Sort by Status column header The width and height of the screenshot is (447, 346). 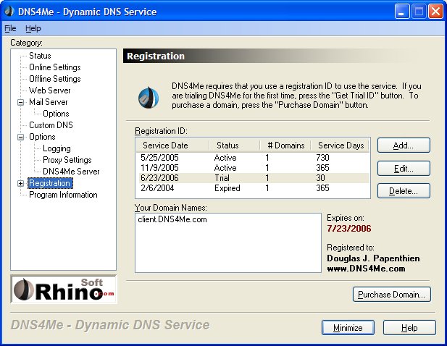tap(235, 145)
